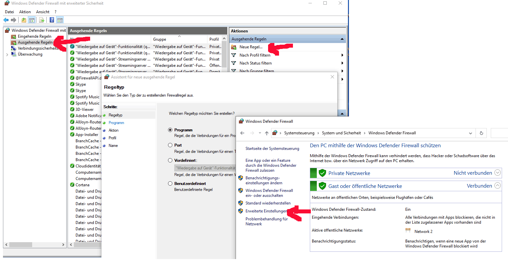Screen dimensions: 508x267
Task: Click Neue Regel... action
Action: [251, 47]
